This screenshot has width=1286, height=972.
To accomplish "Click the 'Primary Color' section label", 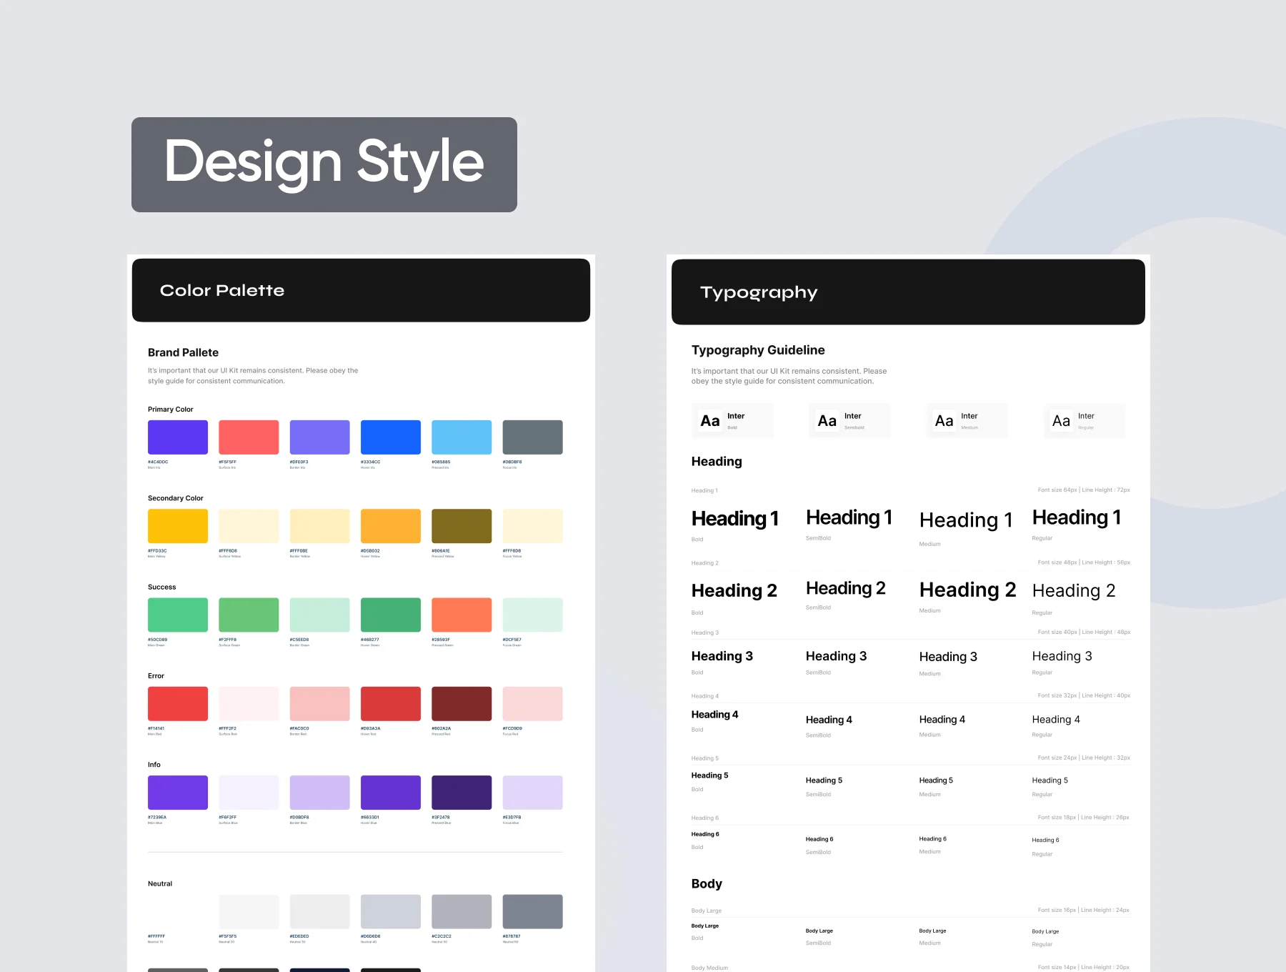I will coord(171,410).
